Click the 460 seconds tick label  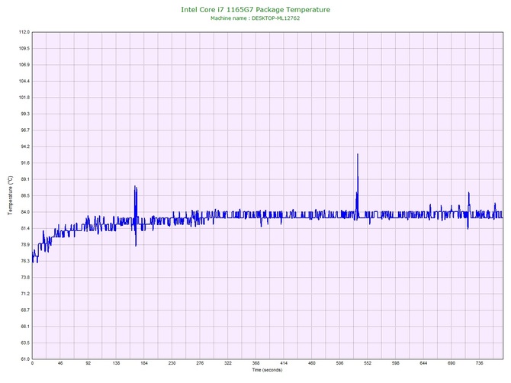312,363
